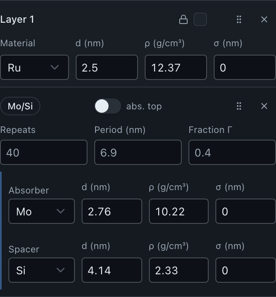
Task: Toggle the lock icon for Layer 1
Action: pos(183,19)
